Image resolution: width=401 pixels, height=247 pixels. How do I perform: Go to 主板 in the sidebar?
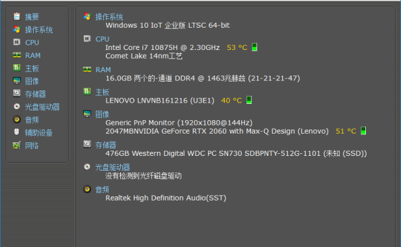pos(32,68)
